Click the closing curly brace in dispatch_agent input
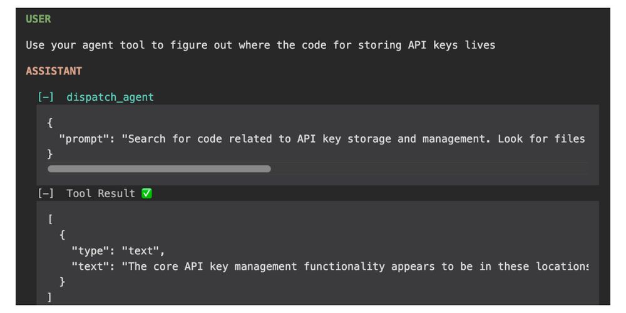Viewport: 626px width, 313px height. (x=50, y=154)
